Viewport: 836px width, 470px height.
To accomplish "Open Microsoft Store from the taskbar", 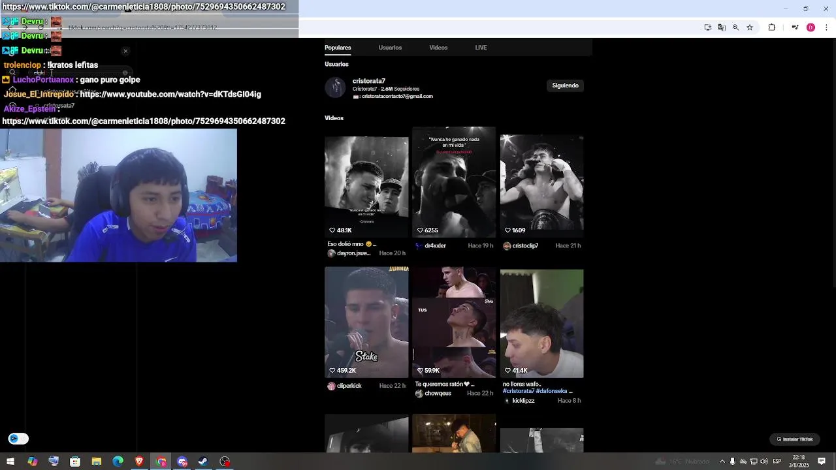I will point(75,462).
